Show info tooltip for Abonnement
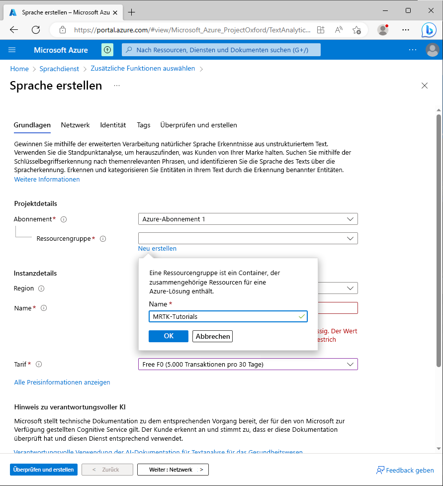The width and height of the screenshot is (443, 486). point(64,219)
